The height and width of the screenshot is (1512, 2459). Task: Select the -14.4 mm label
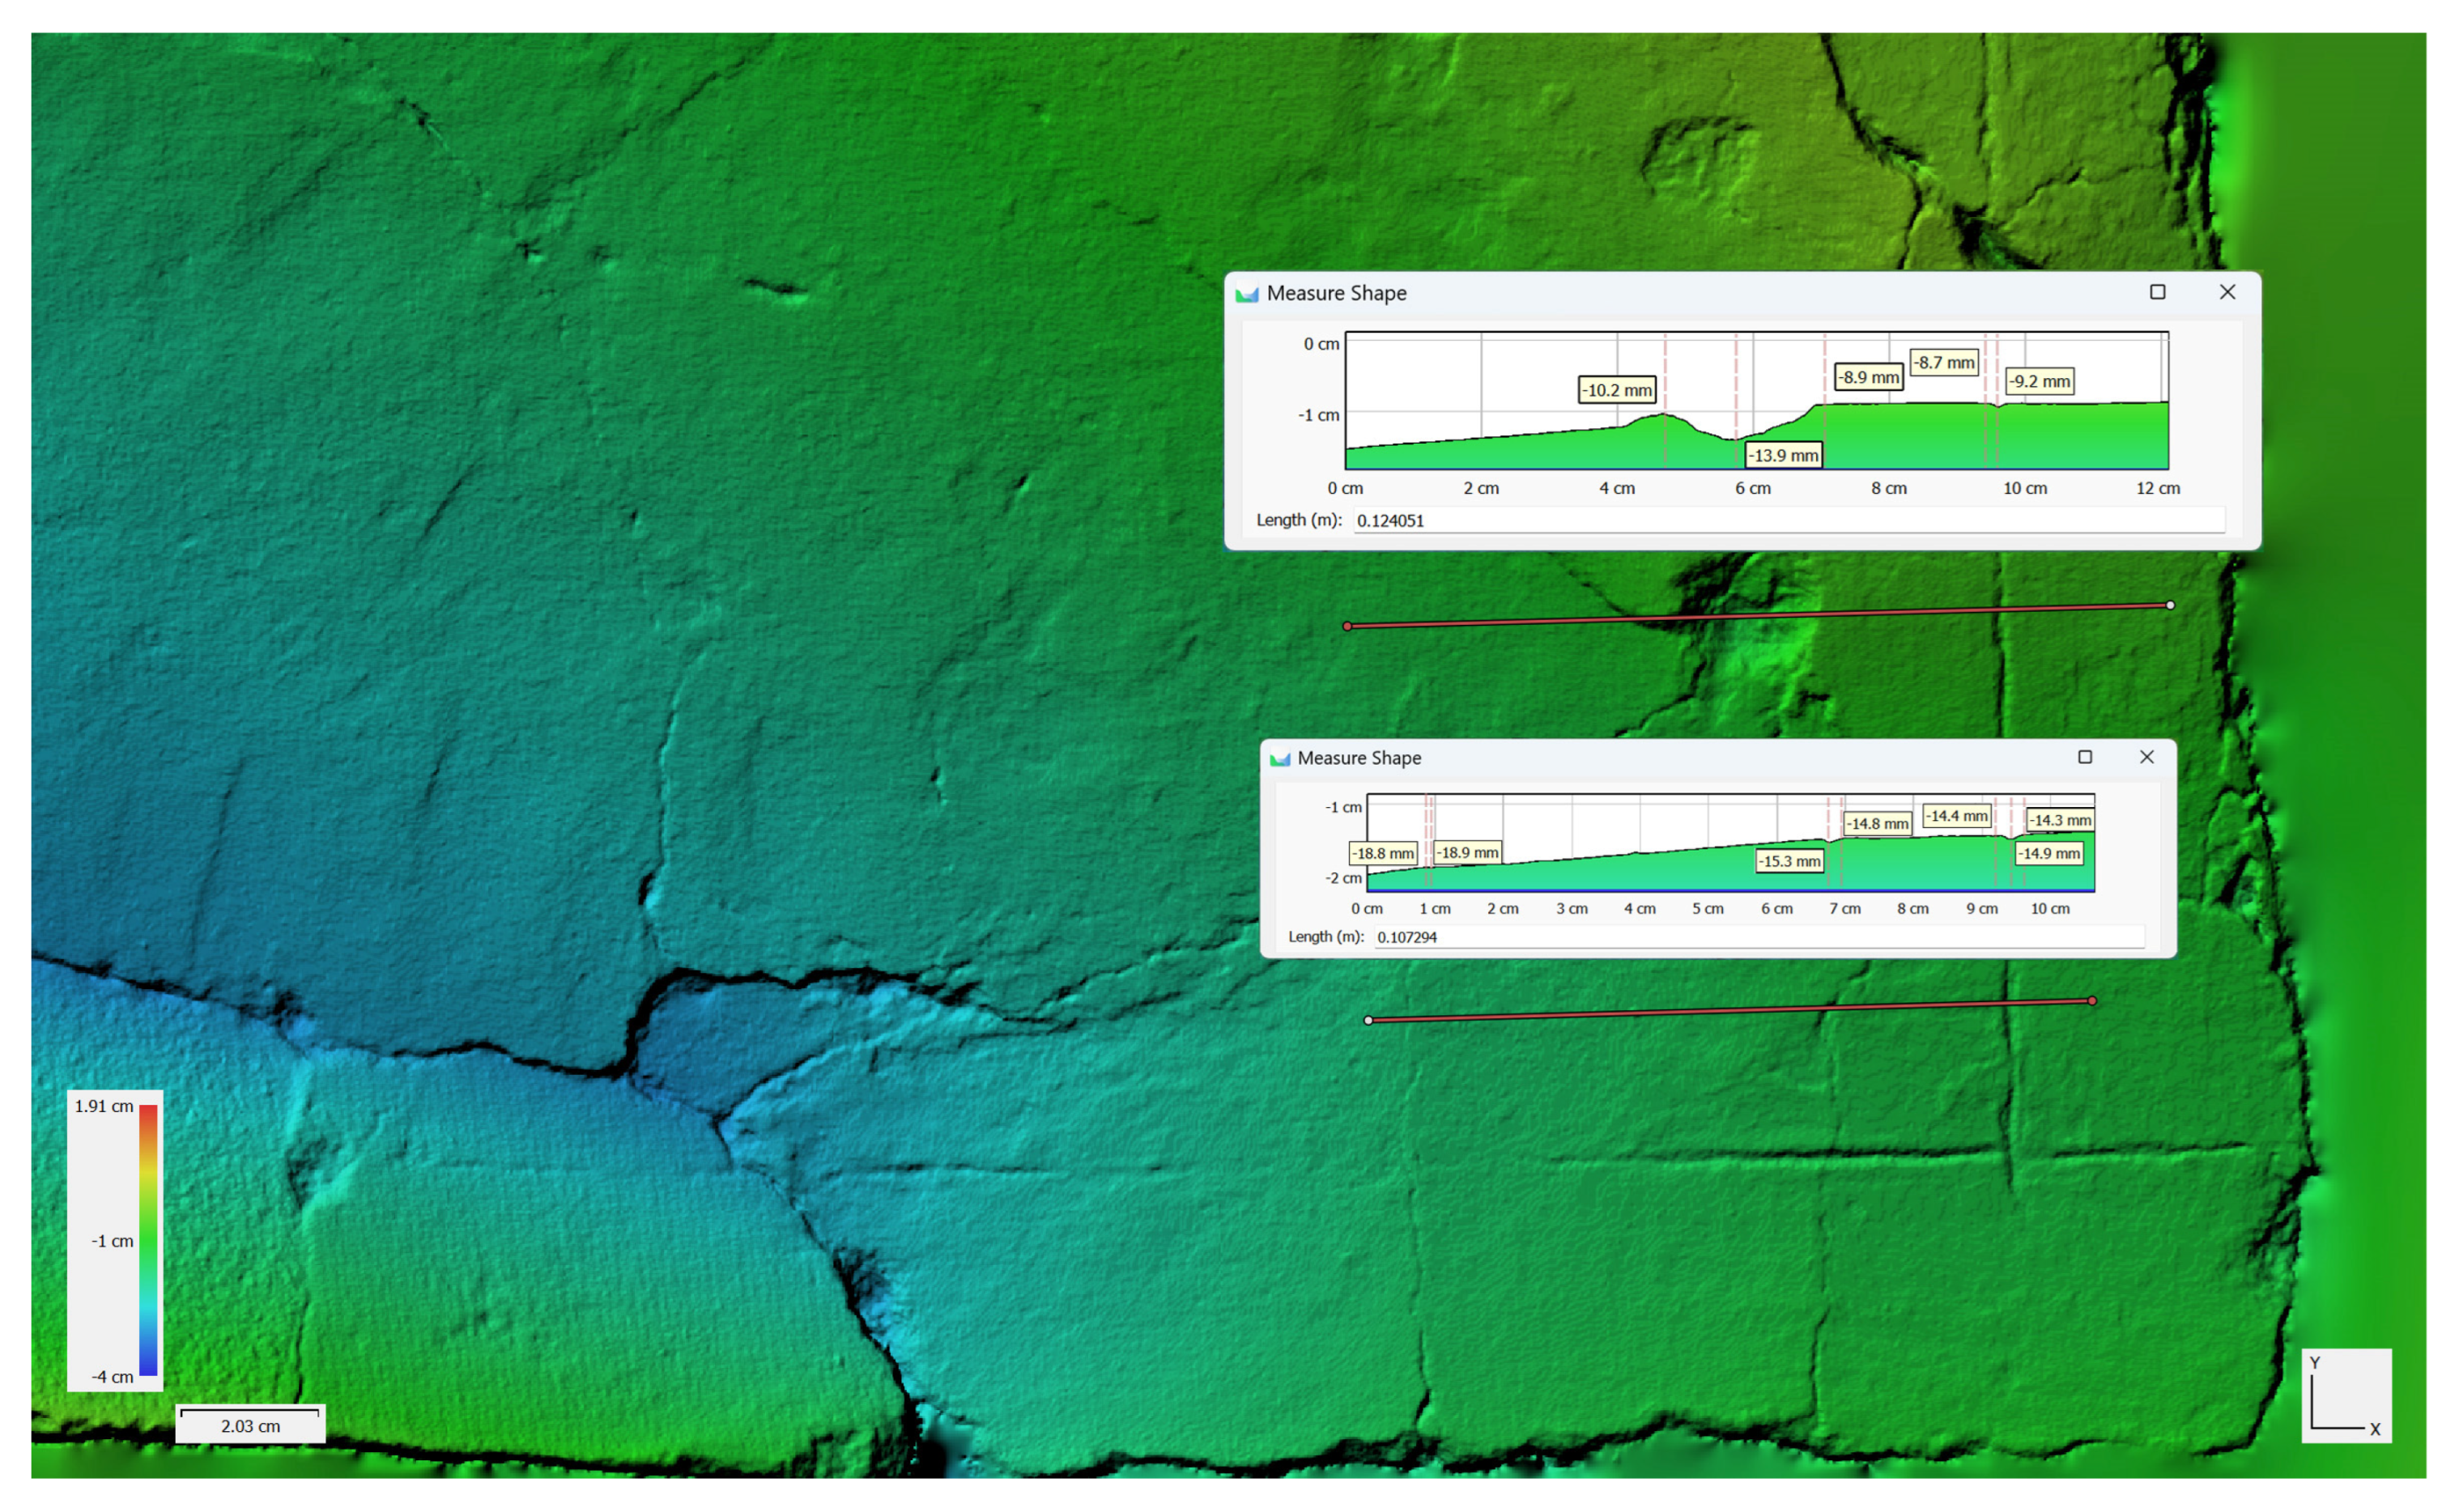1957,816
